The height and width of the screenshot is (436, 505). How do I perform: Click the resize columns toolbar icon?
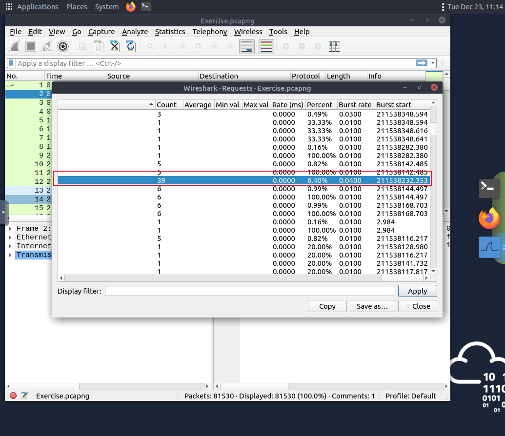tap(334, 47)
